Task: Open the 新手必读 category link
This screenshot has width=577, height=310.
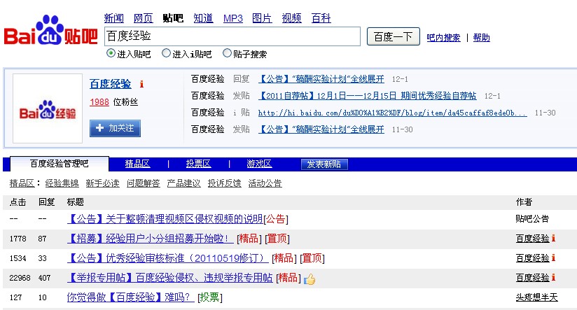Action: coord(102,183)
